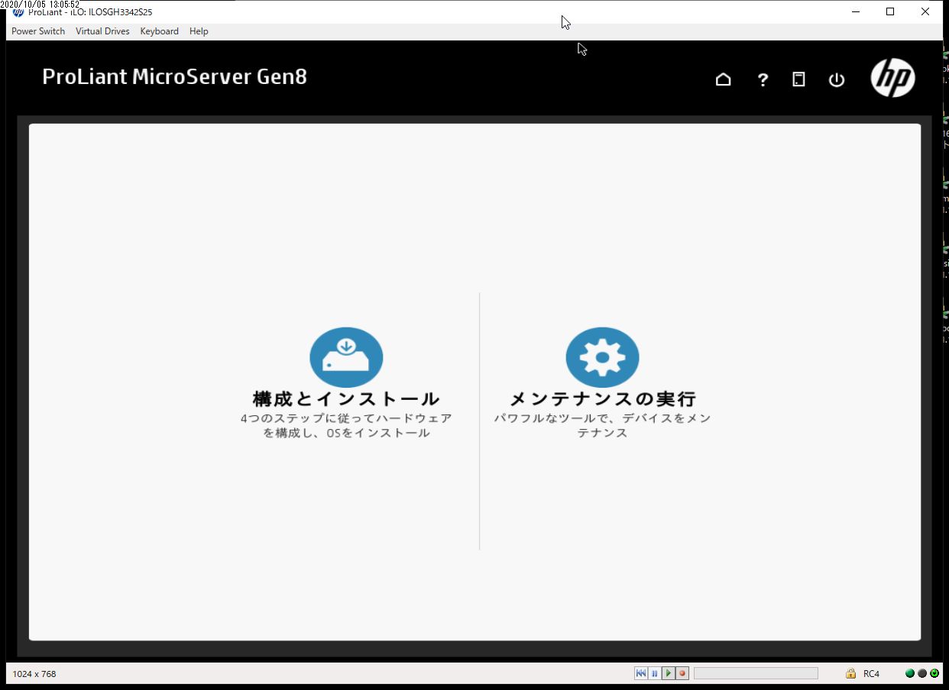Screen dimensions: 949x690
Task: Open the Help menu
Action: coord(199,31)
